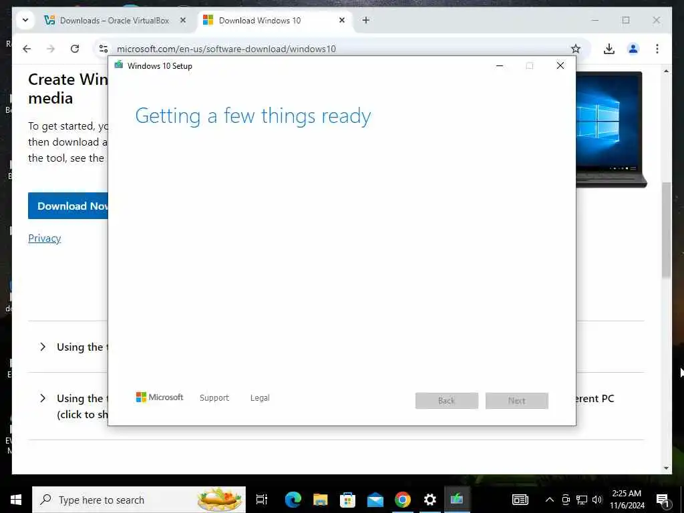Open site information icon in address bar
The width and height of the screenshot is (684, 513).
104,49
